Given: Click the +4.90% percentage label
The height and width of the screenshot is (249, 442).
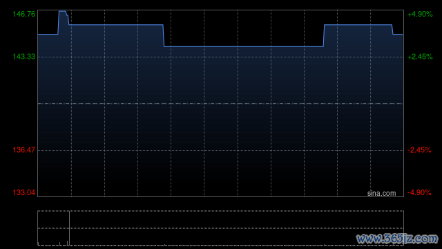Looking at the screenshot, I should click(420, 14).
